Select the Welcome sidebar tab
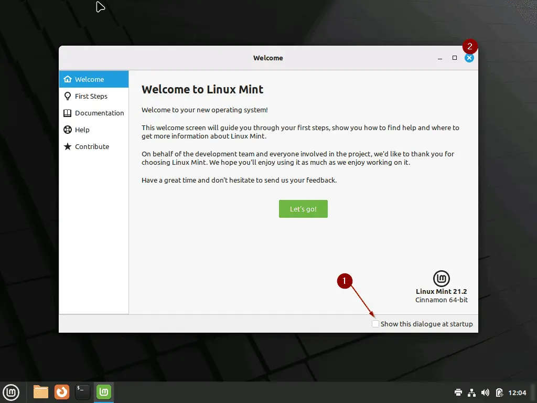Screen dimensions: 537x403 click(x=94, y=79)
